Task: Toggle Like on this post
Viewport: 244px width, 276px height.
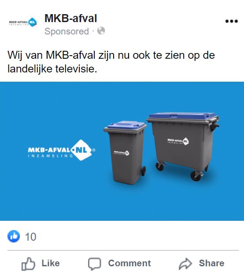Action: [41, 264]
